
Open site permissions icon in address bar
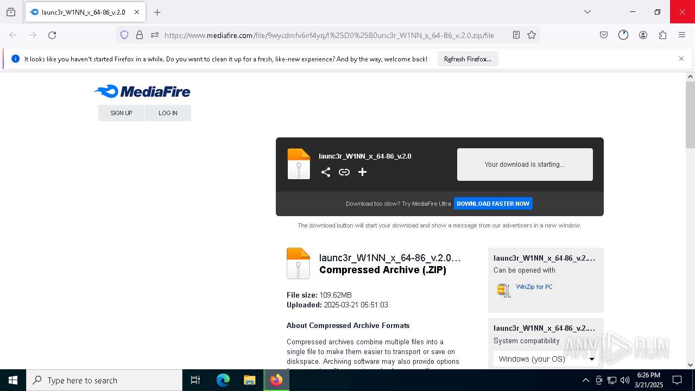[x=155, y=35]
